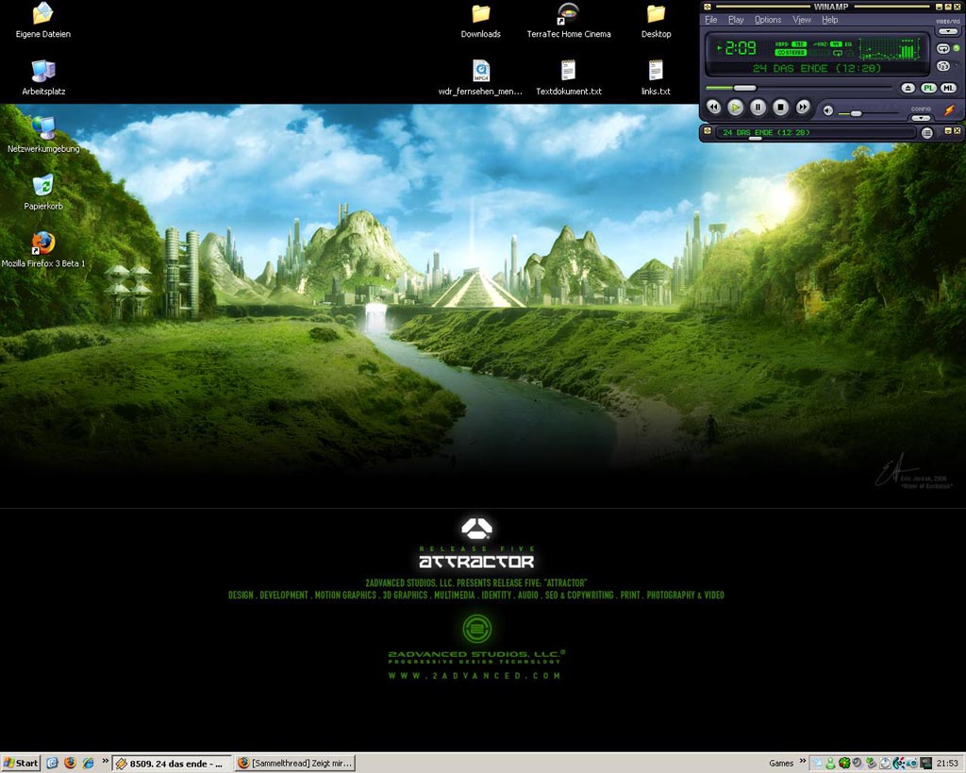The height and width of the screenshot is (773, 966).
Task: Select wdr_fernsehen_men... media file icon
Action: pyautogui.click(x=480, y=77)
